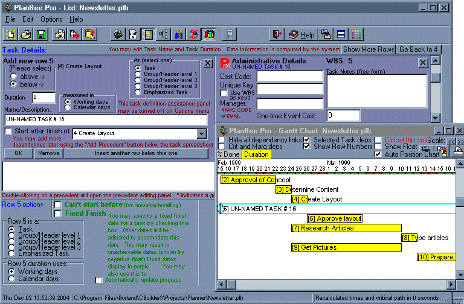Click the green save disk icon
The height and width of the screenshot is (304, 464).
point(41,34)
